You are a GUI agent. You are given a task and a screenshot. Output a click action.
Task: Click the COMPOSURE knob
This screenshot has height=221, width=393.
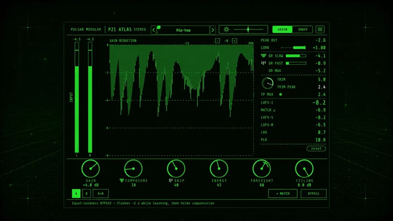133,169
